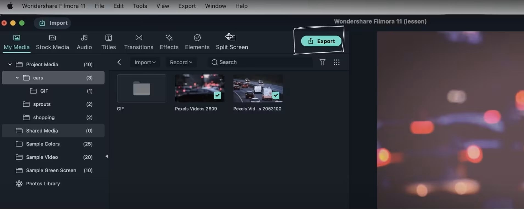The width and height of the screenshot is (524, 209).
Task: Select the sprouts folder
Action: click(53, 104)
